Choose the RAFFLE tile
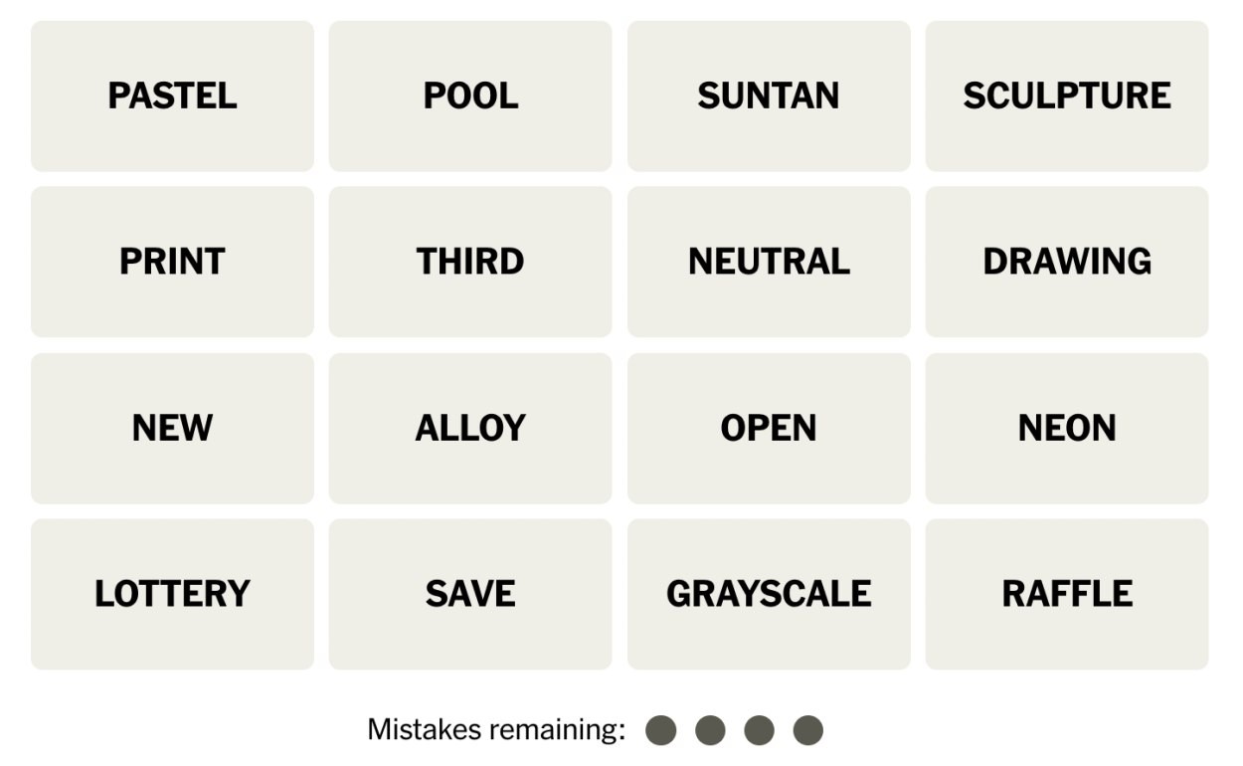Image resolution: width=1243 pixels, height=766 pixels. point(1067,594)
